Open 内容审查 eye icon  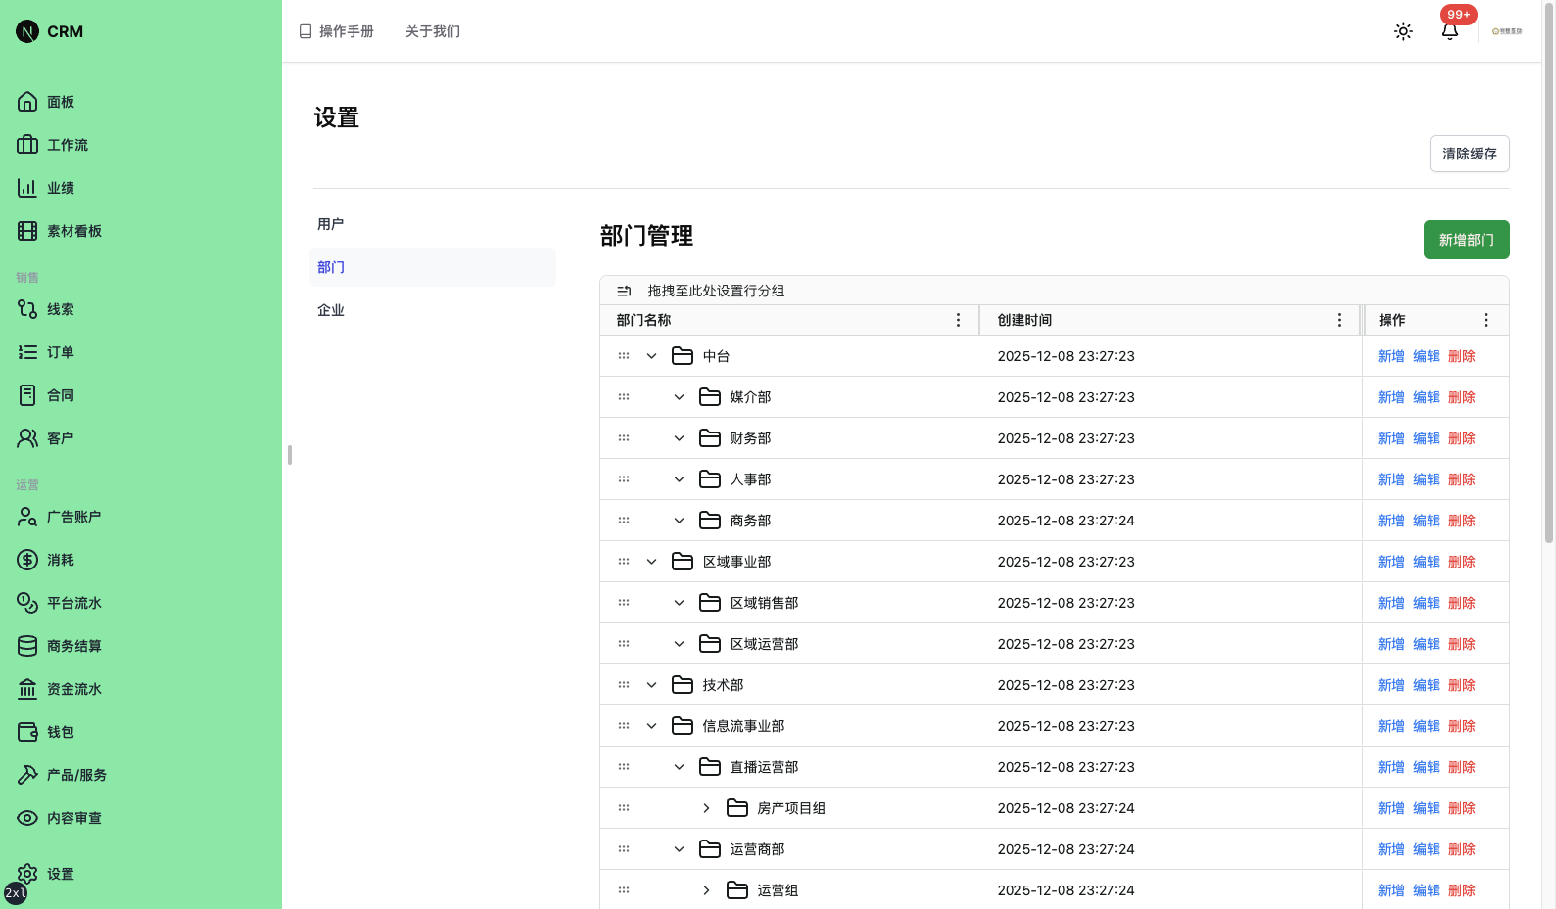click(x=27, y=818)
